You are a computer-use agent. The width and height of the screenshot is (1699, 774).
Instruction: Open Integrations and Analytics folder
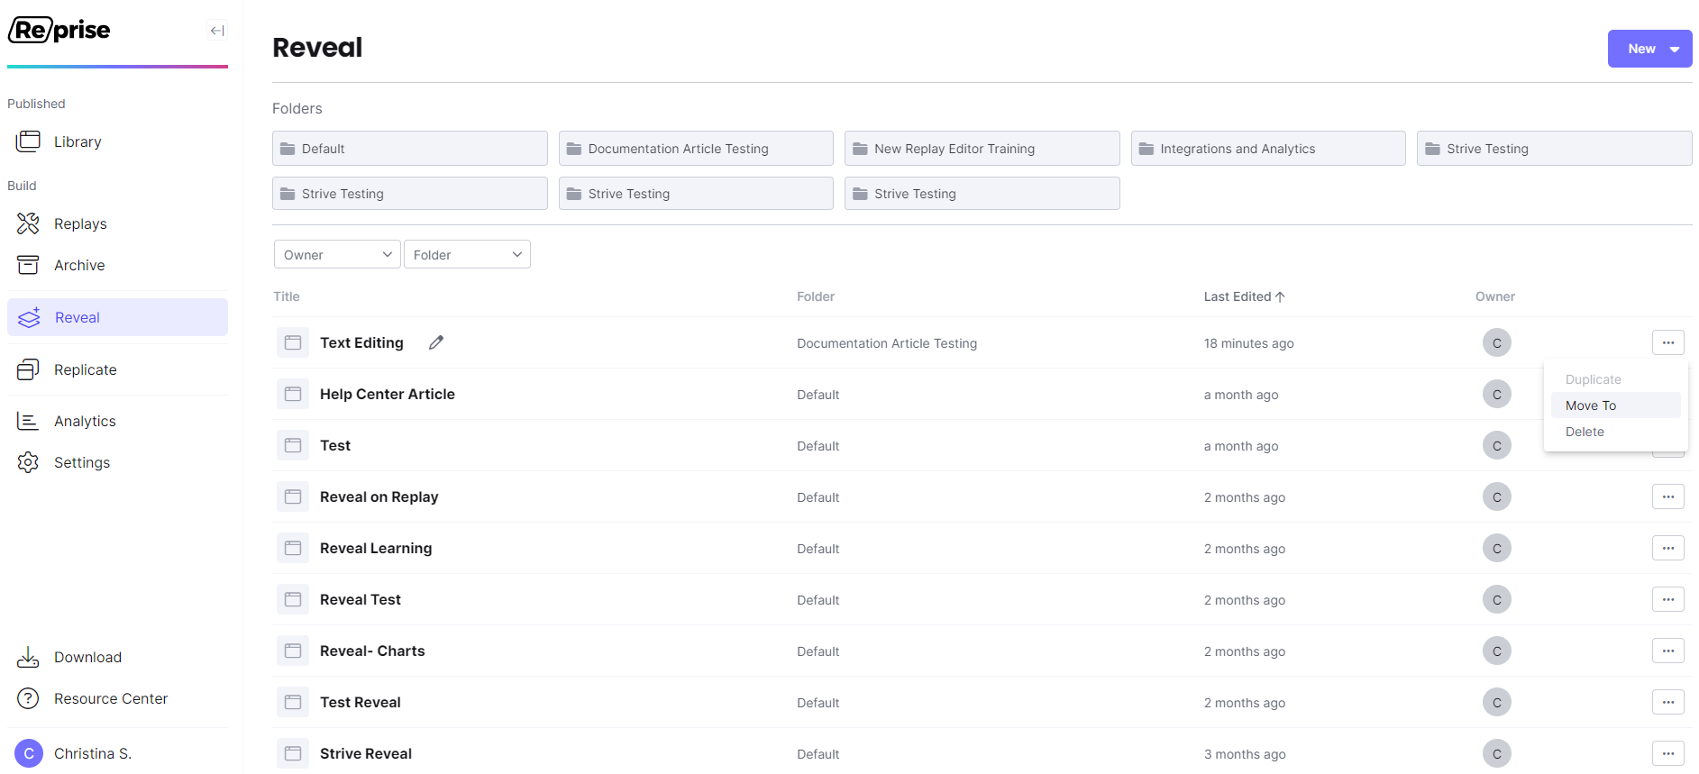pyautogui.click(x=1268, y=149)
